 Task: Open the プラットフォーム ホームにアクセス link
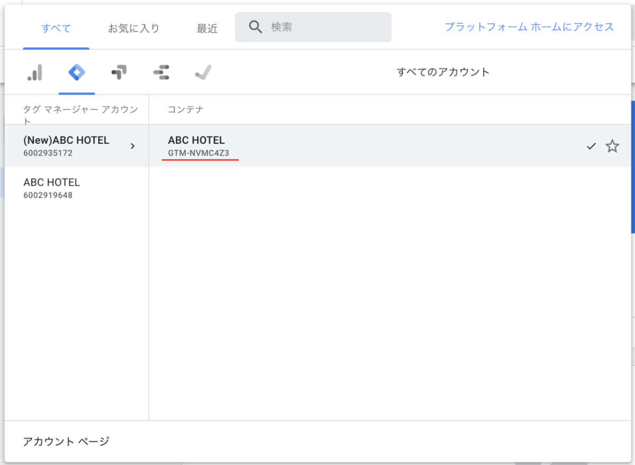(529, 27)
